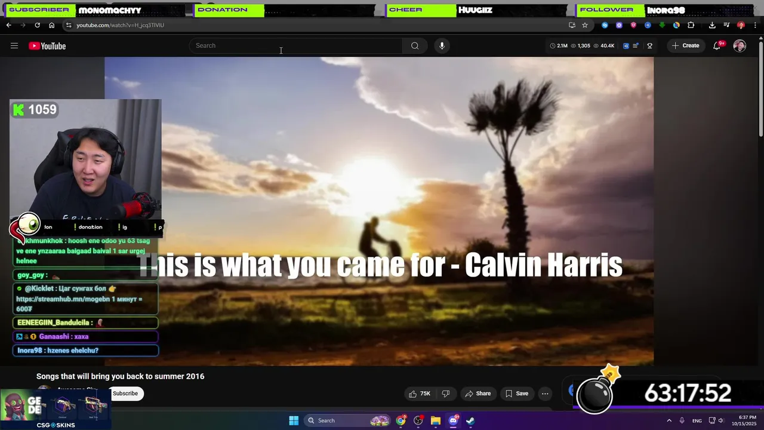Screen dimensions: 764x430
Task: Open the Extensions puzzle menu
Action: point(691,25)
